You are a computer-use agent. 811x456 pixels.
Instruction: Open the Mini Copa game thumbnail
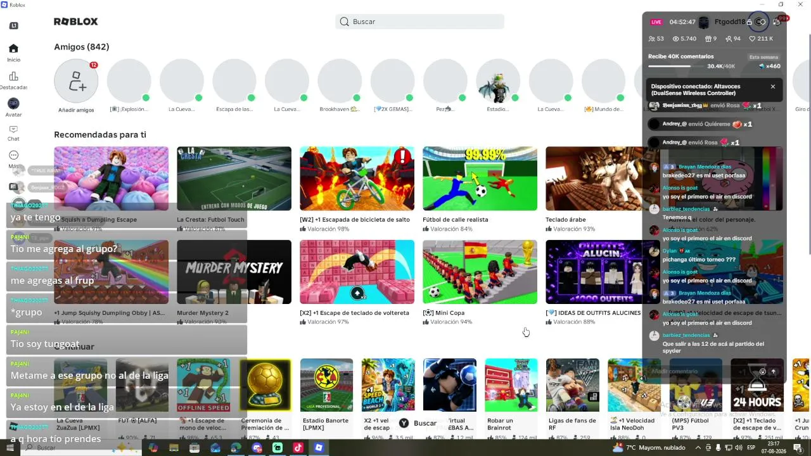[x=480, y=272]
